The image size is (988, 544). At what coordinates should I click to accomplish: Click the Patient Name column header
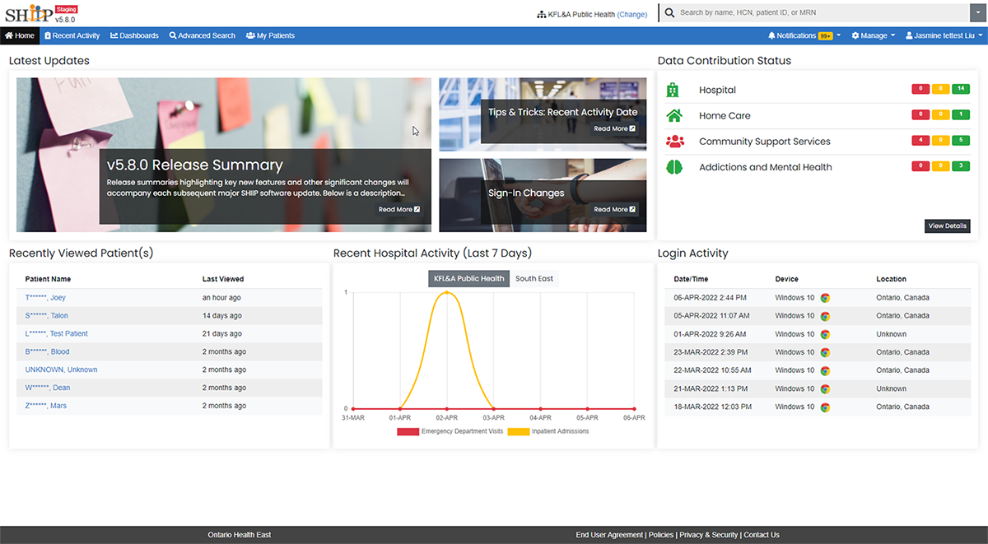coord(49,279)
